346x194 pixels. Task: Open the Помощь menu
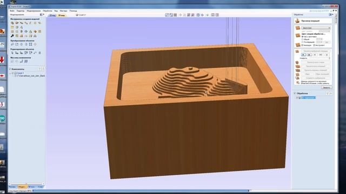click(74, 11)
